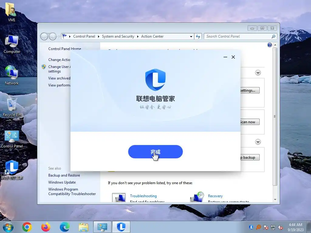The width and height of the screenshot is (311, 233).
Task: Open Control Panel Home link
Action: [65, 49]
